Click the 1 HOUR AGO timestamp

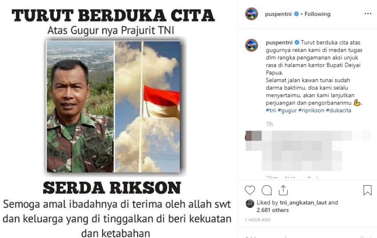click(x=258, y=220)
